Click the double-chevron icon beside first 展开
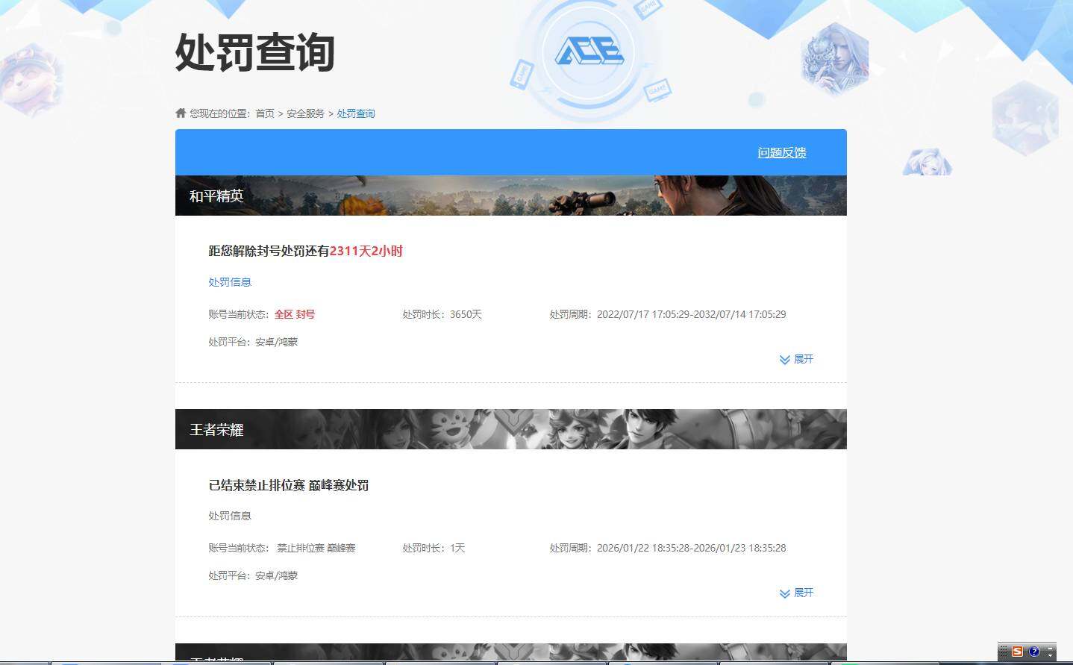 (x=783, y=359)
